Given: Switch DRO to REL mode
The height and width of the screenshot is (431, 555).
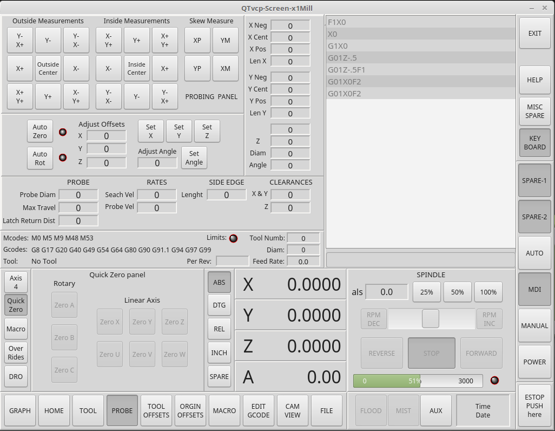Looking at the screenshot, I should pyautogui.click(x=219, y=329).
